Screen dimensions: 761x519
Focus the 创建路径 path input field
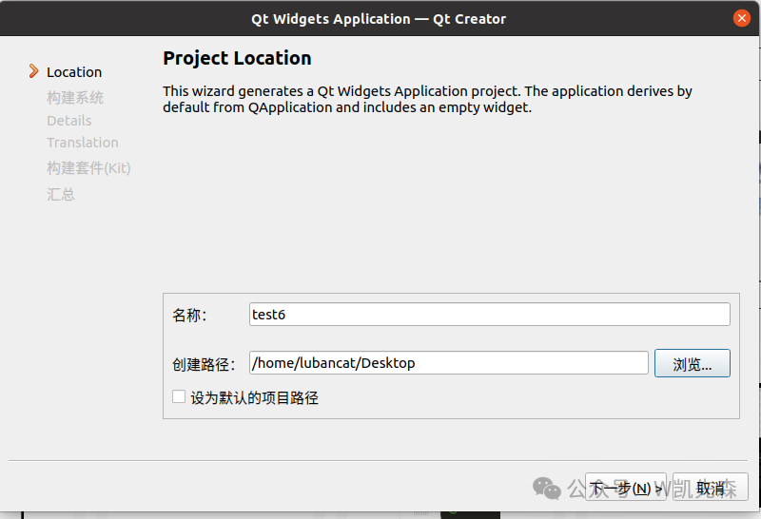click(x=448, y=362)
